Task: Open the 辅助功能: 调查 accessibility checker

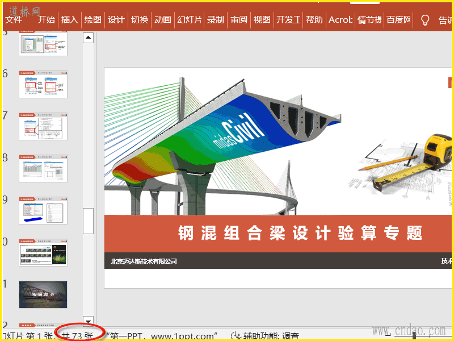Action: click(271, 336)
